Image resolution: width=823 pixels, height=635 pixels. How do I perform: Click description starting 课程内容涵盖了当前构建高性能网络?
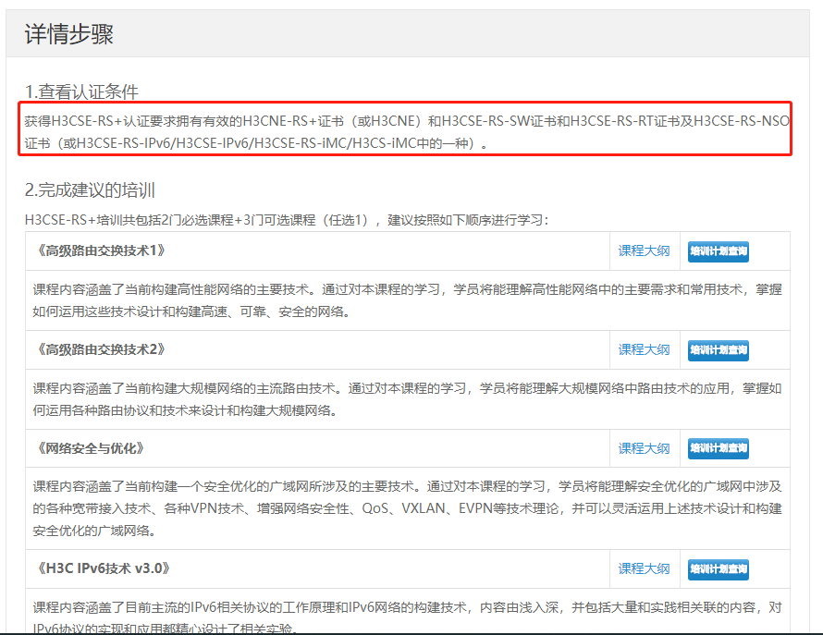(407, 300)
